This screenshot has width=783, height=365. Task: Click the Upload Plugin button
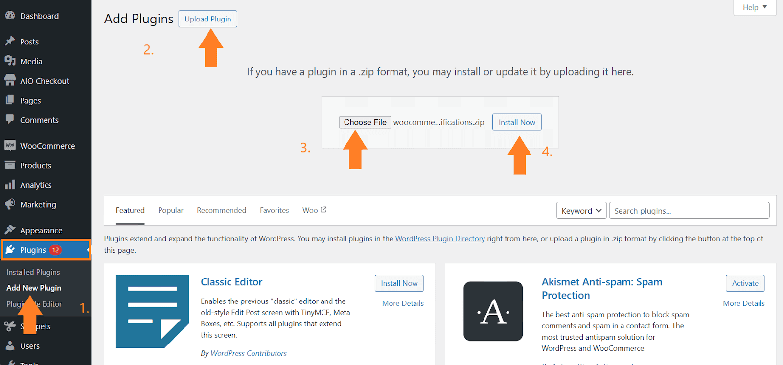click(x=208, y=19)
